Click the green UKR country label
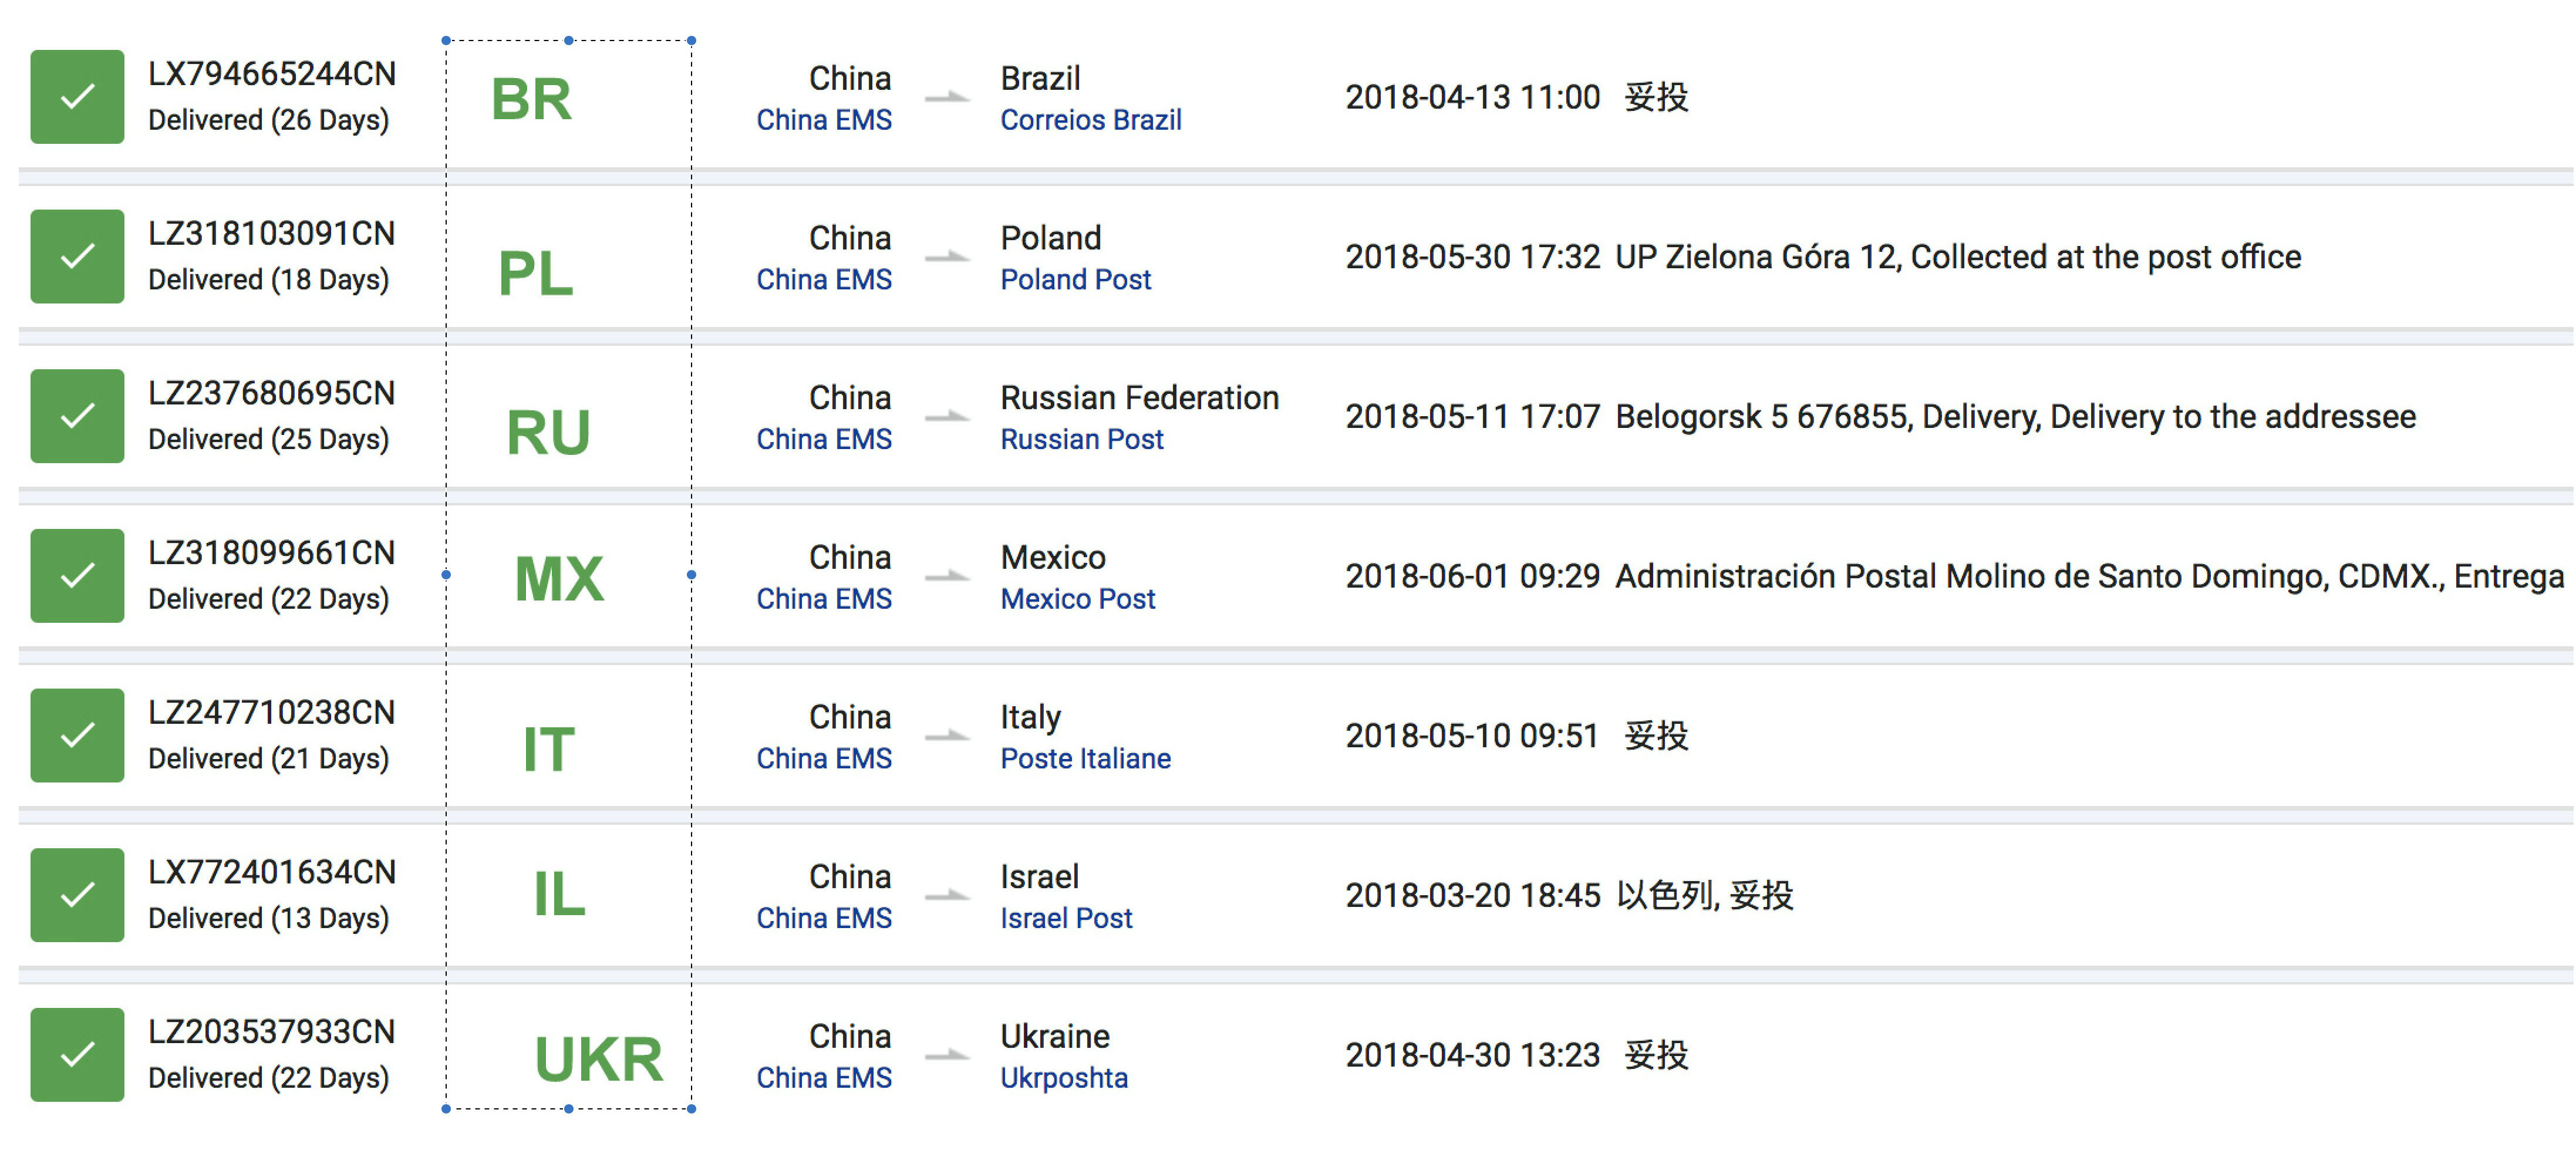Screen dimensions: 2576x1157 [598, 1059]
